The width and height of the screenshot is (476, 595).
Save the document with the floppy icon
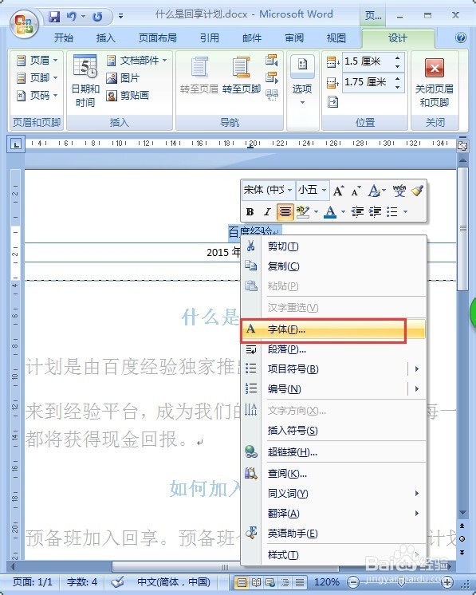(x=54, y=16)
